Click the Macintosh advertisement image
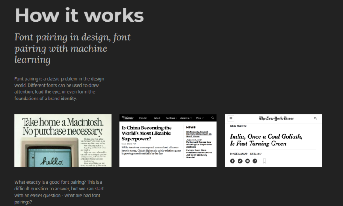343x206 pixels. click(x=63, y=140)
